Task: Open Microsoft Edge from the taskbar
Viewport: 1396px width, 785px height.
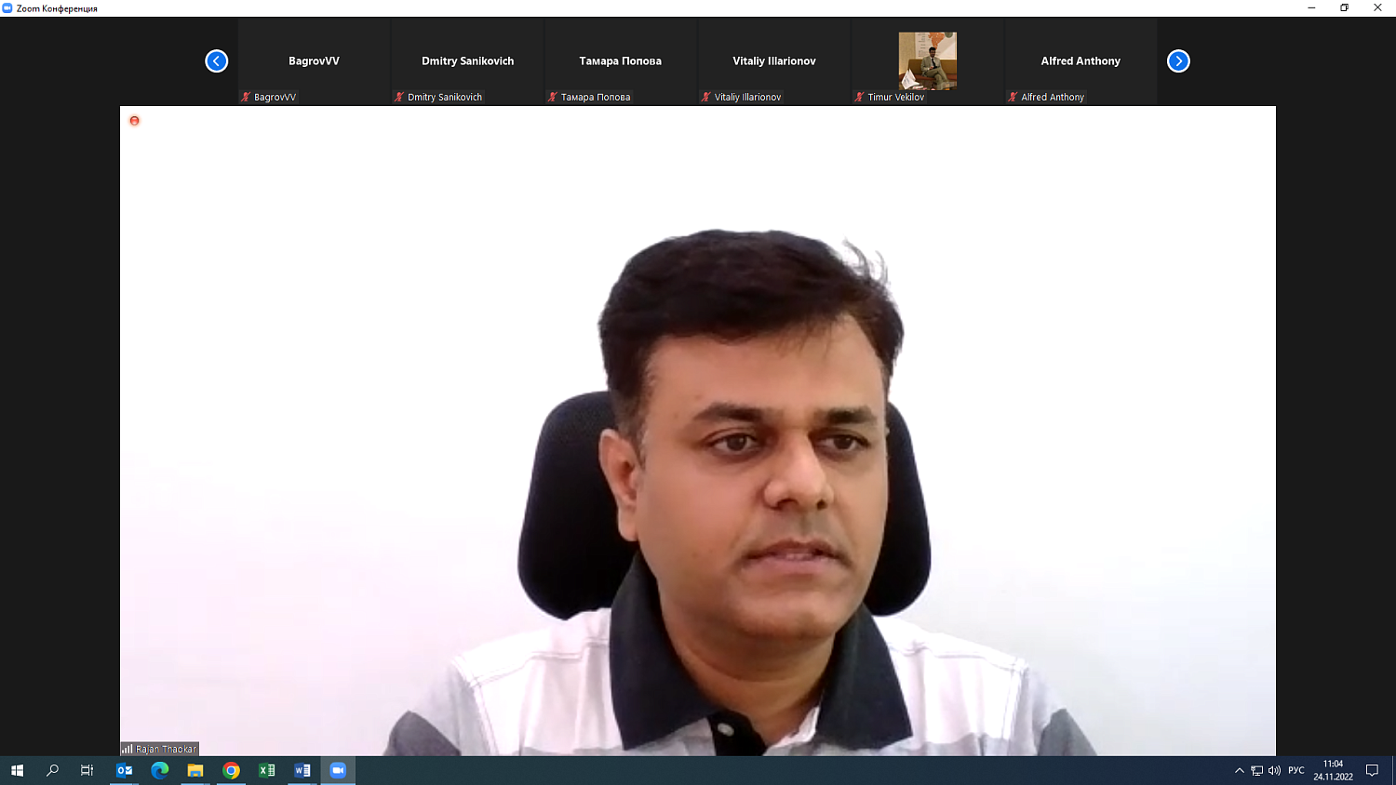Action: 160,770
